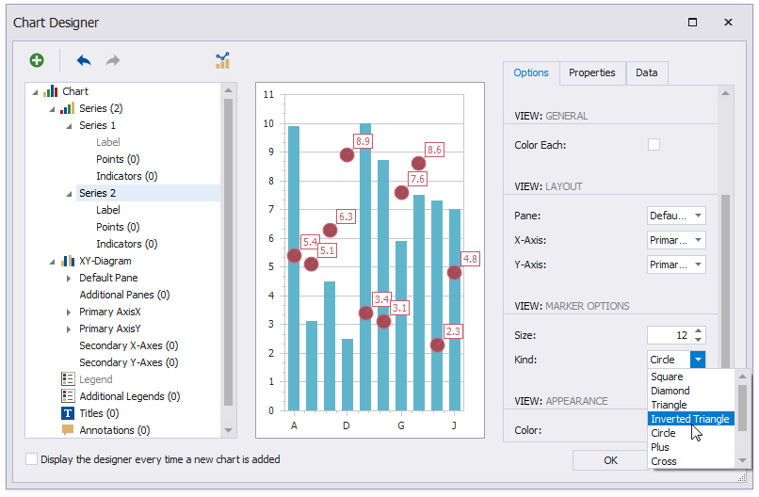Screen dimensions: 759x497
Task: Increase marker Size with up spinner
Action: click(698, 330)
